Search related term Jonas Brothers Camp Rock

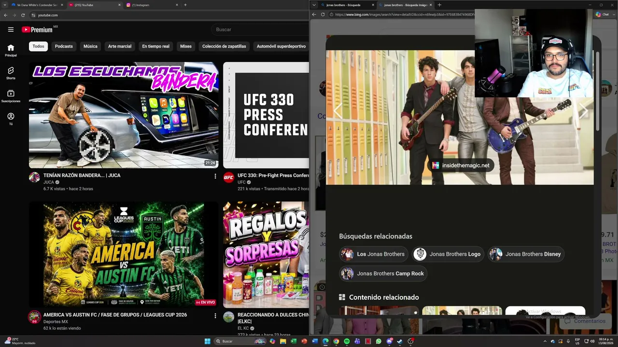pos(383,273)
